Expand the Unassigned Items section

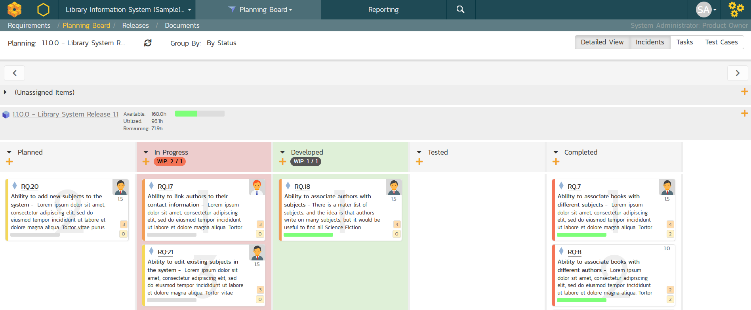pyautogui.click(x=5, y=92)
